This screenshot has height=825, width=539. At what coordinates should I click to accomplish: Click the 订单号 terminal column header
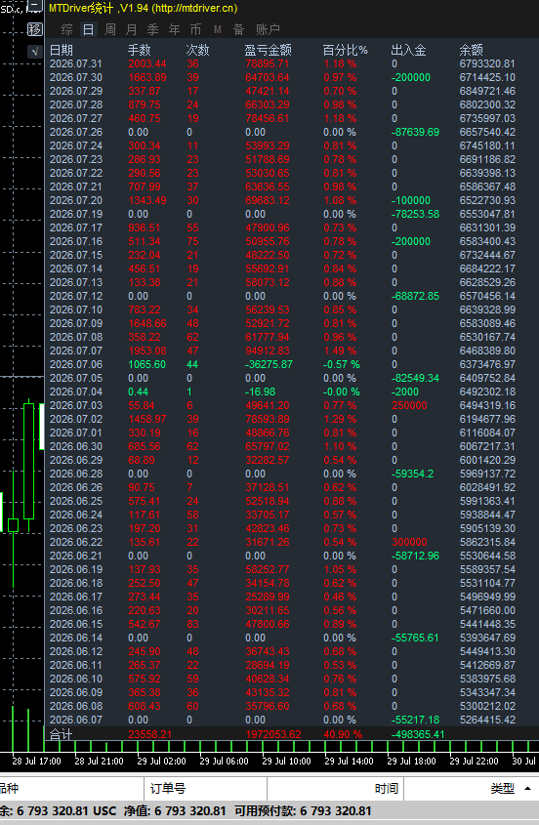168,788
